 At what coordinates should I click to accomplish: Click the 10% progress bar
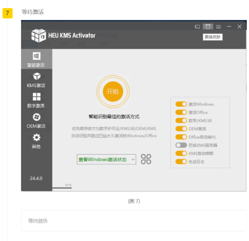point(62,188)
